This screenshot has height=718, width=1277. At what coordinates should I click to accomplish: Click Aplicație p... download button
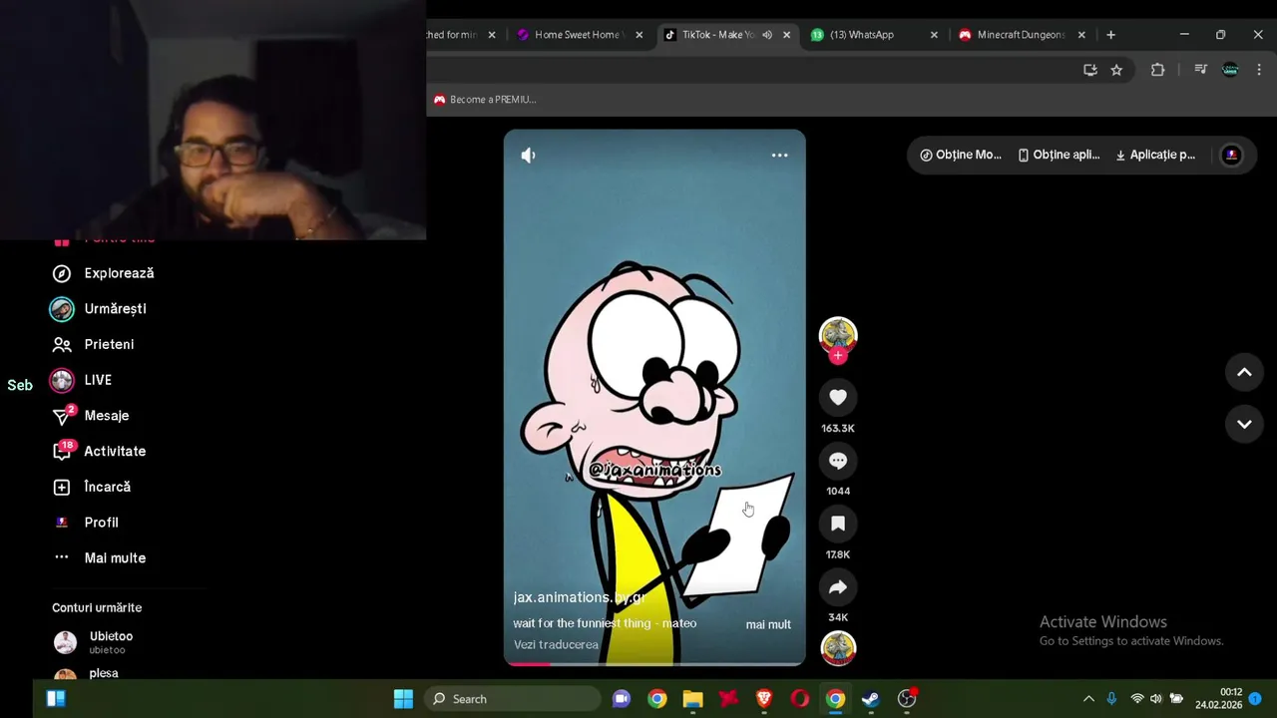(x=1155, y=155)
